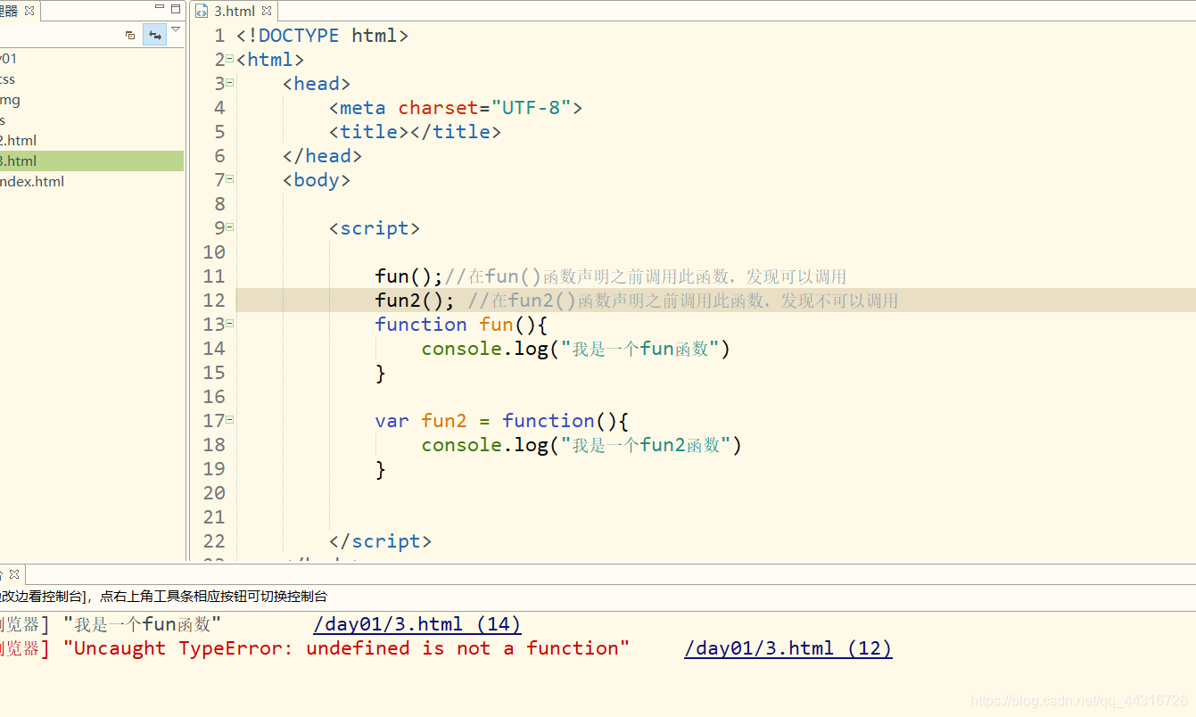The height and width of the screenshot is (717, 1196).
Task: Toggle Link with Editor in project panel
Action: 155,35
